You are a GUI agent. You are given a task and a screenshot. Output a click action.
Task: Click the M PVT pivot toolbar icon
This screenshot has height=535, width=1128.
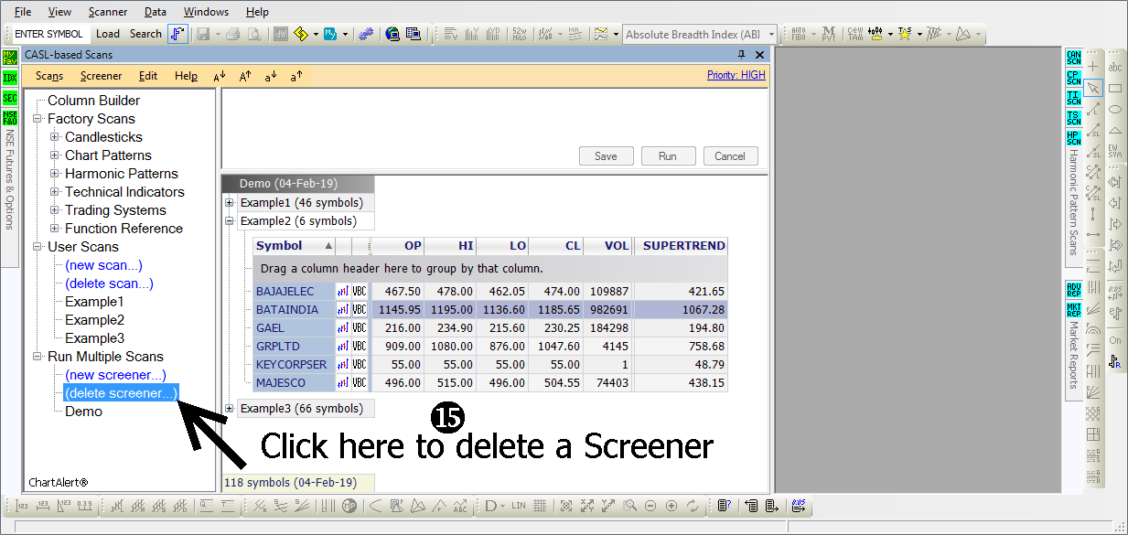coord(828,35)
